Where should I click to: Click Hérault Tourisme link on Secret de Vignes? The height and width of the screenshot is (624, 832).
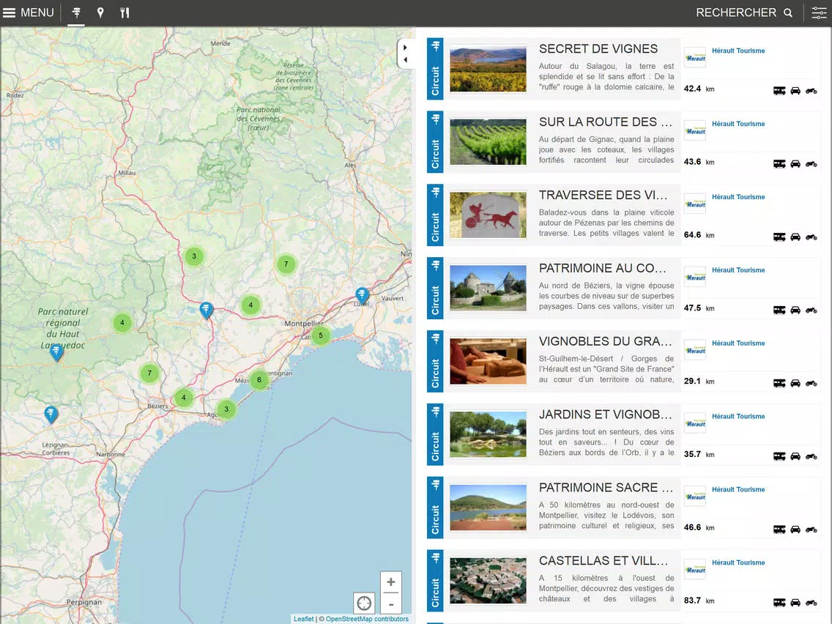[738, 51]
